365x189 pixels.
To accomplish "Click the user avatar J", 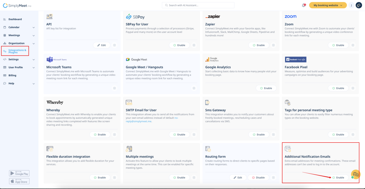I will point(351,5).
